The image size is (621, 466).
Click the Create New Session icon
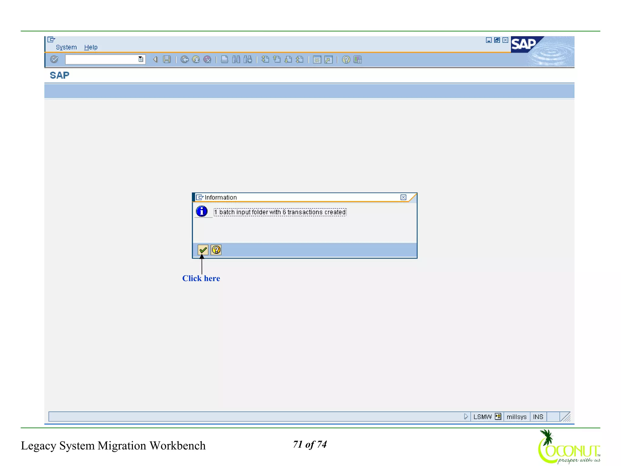(x=317, y=60)
